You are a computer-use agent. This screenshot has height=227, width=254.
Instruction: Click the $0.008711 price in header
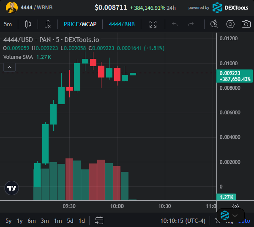pos(111,8)
